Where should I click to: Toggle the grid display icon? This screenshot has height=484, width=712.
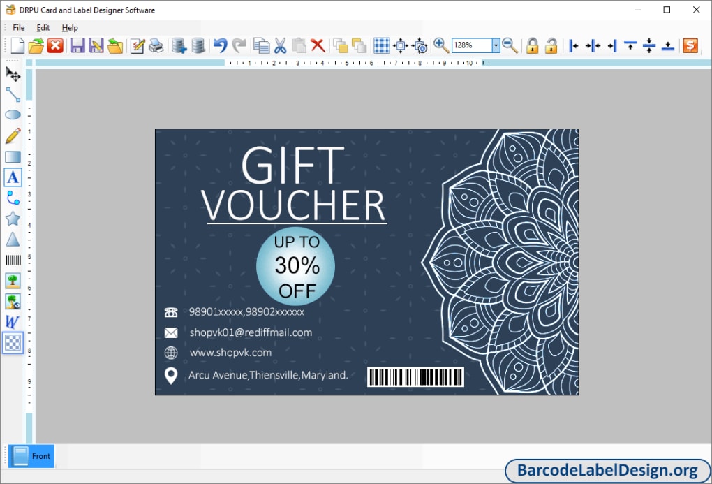(382, 45)
